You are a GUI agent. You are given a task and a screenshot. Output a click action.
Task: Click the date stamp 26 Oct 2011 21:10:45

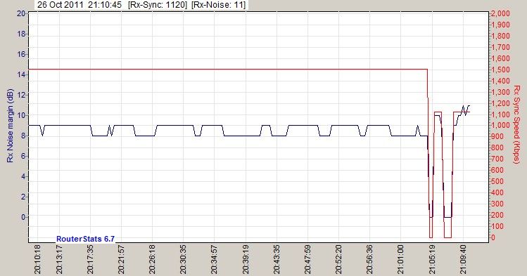pos(80,5)
